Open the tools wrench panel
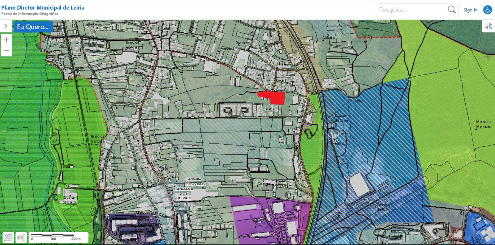This screenshot has height=245, width=495. pyautogui.click(x=489, y=26)
